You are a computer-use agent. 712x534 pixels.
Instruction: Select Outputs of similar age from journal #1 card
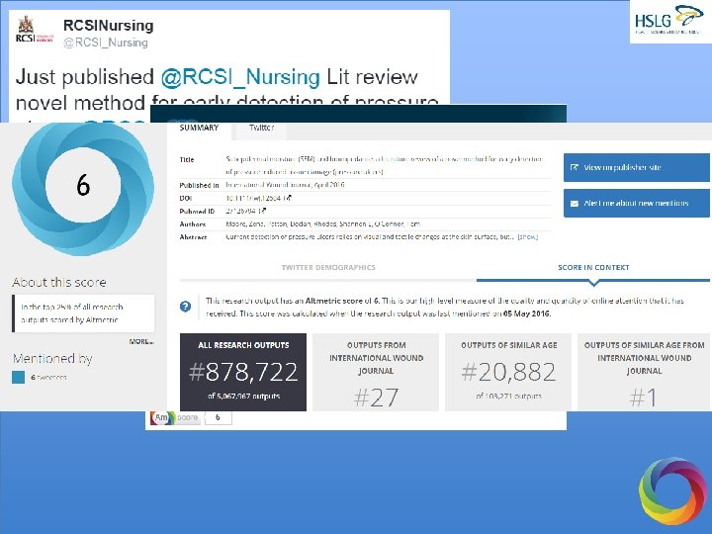[644, 373]
